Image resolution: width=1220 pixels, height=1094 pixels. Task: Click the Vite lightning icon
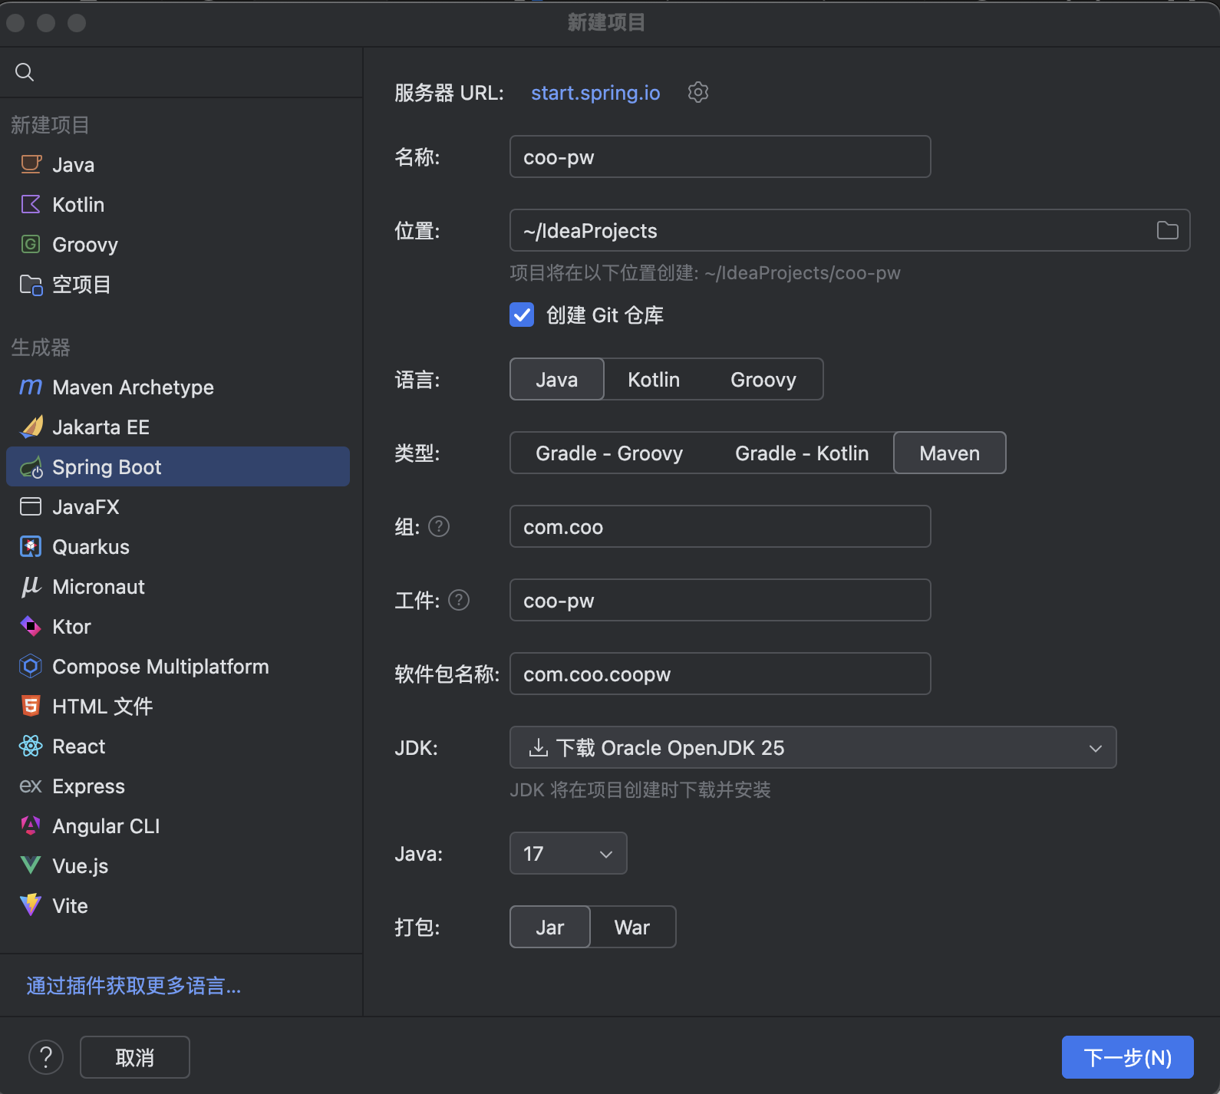[x=31, y=905]
